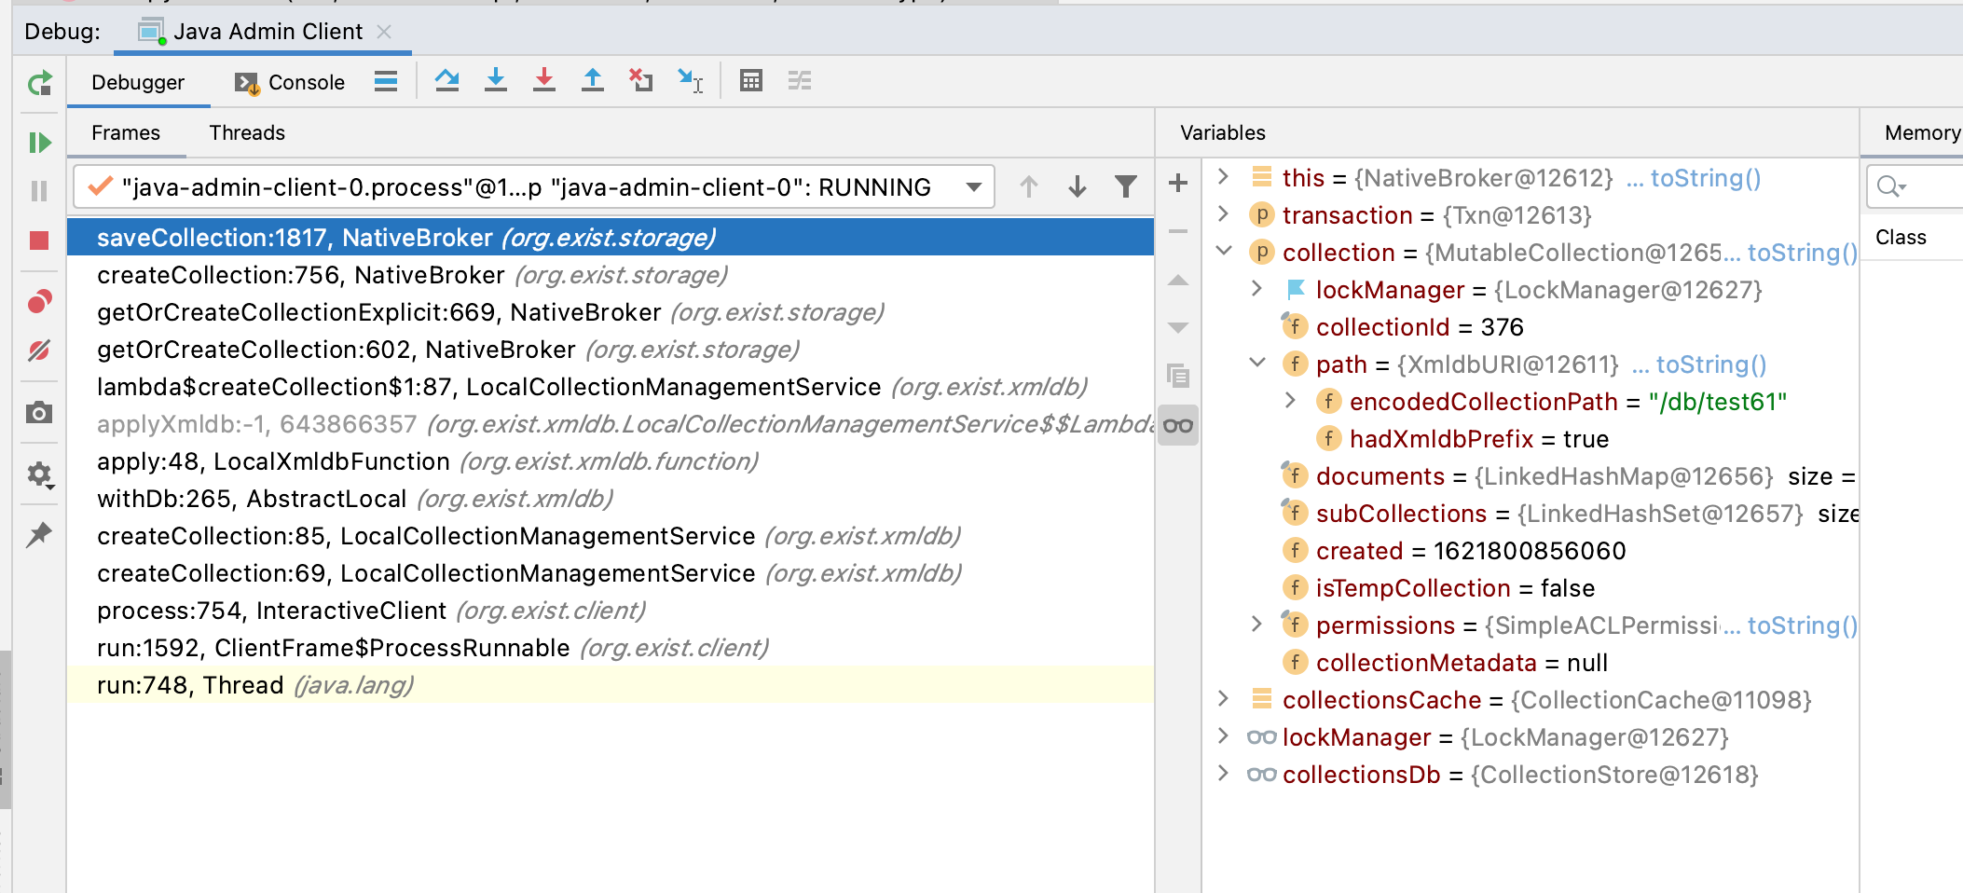Toggle the glasses watches view button
Screen dimensions: 1963x893
click(x=1178, y=426)
